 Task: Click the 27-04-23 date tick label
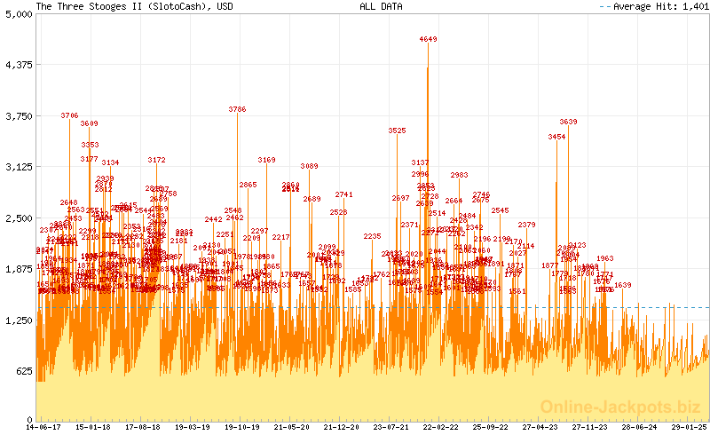point(540,427)
